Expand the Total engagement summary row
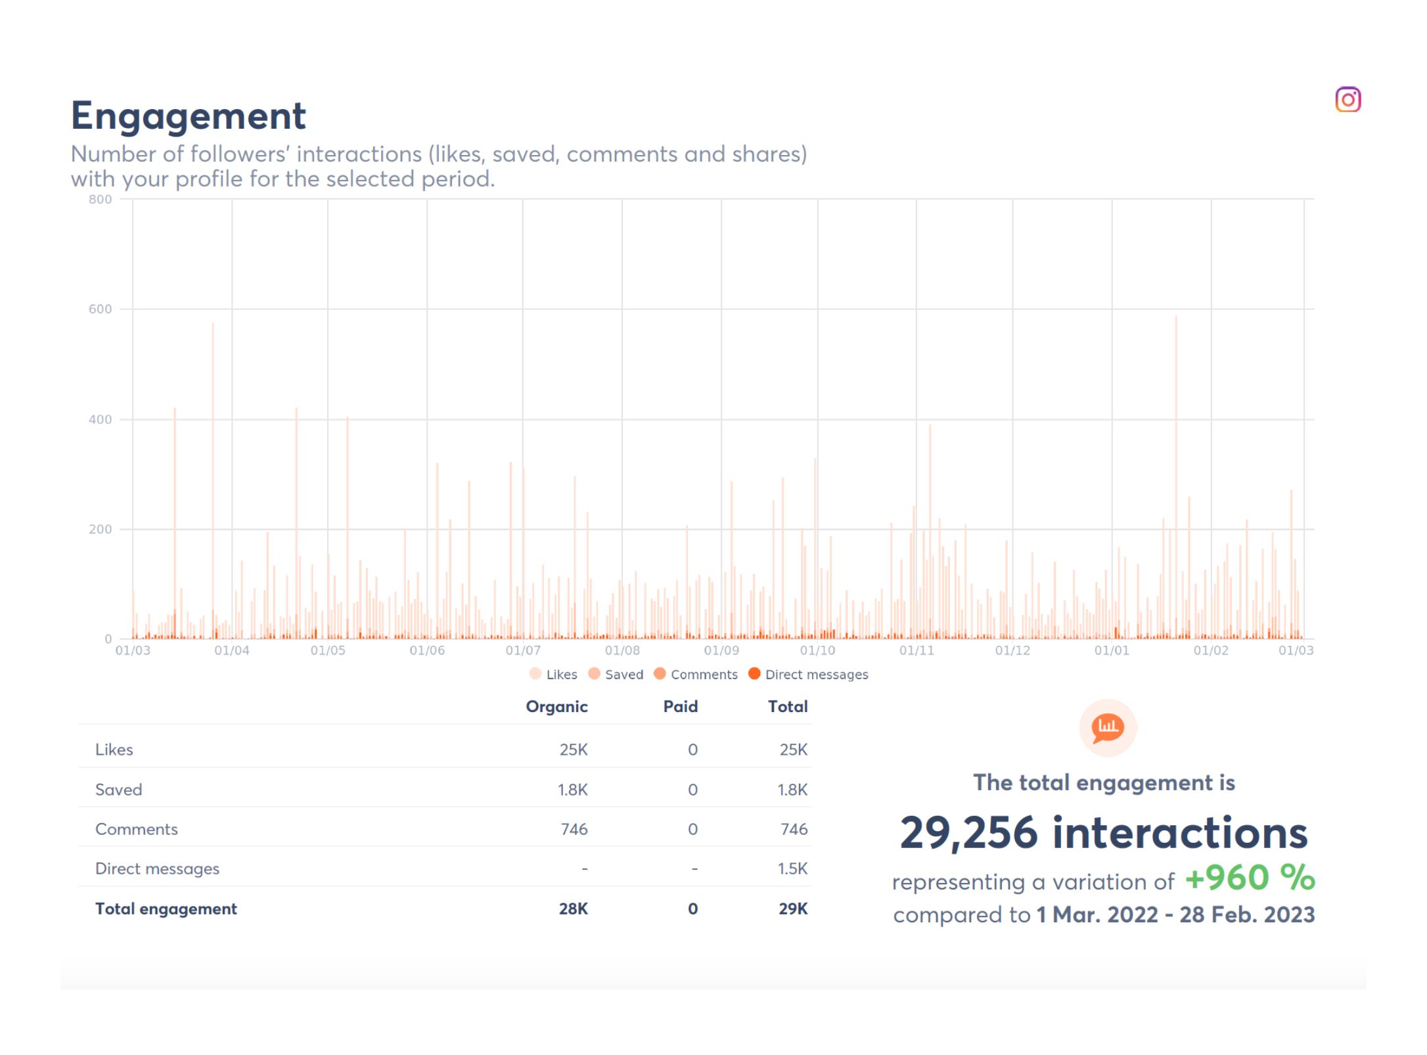This screenshot has width=1427, height=1055. (166, 909)
